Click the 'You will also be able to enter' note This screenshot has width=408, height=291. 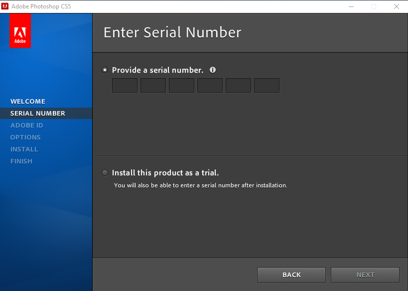(201, 185)
